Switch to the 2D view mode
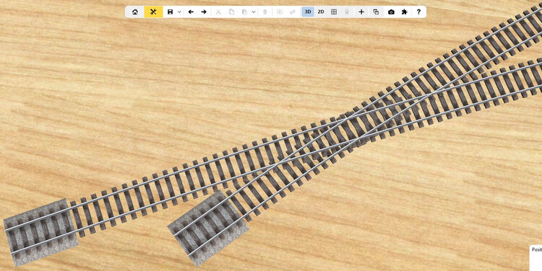This screenshot has width=542, height=271. (321, 12)
